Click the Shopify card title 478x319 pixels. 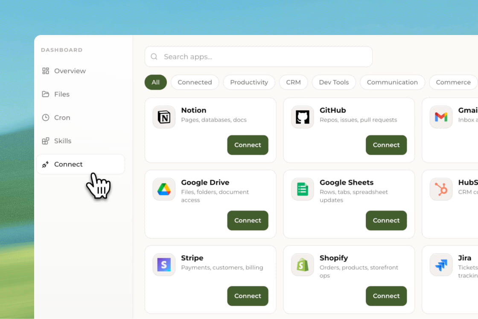click(x=333, y=258)
